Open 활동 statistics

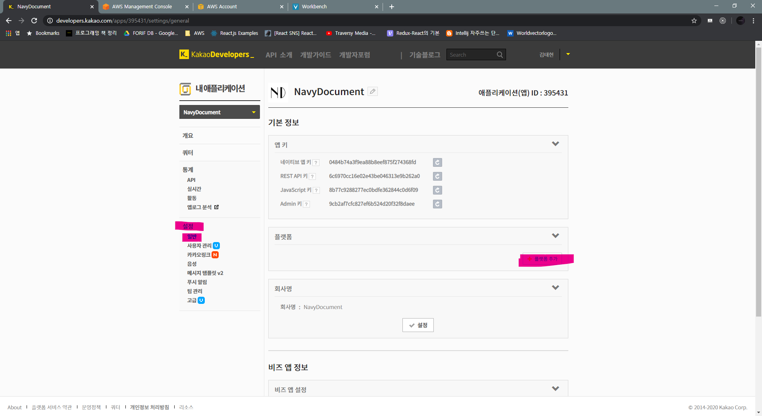(x=192, y=198)
